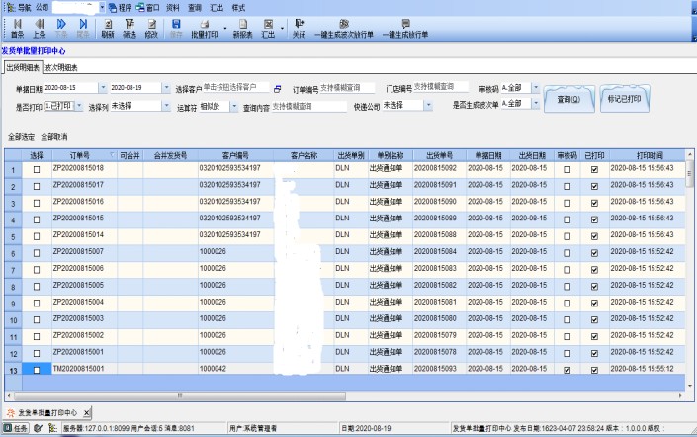Open the 资料 menu
Image resolution: width=697 pixels, height=437 pixels.
[x=172, y=8]
